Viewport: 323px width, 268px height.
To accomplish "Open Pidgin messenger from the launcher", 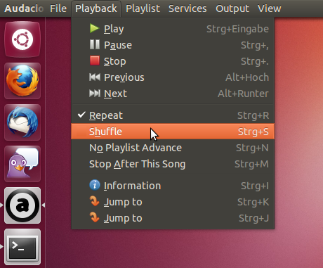I will (22, 164).
